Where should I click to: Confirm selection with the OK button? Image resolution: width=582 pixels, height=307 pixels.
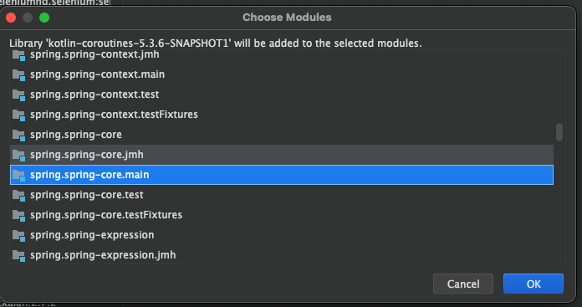pyautogui.click(x=533, y=284)
